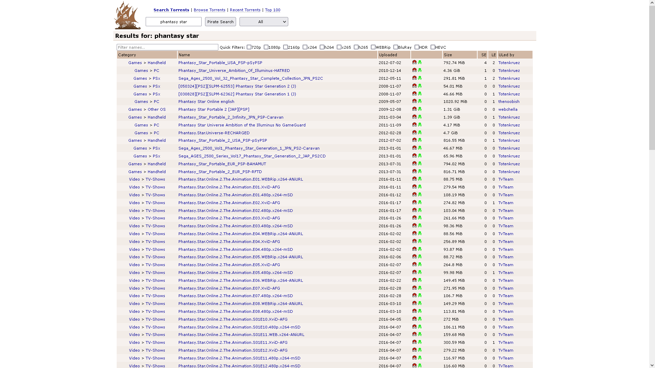
Task: Click green skull icon for Phantasy_Star_Portable_USA_PSP-pSyPSP
Action: click(420, 62)
